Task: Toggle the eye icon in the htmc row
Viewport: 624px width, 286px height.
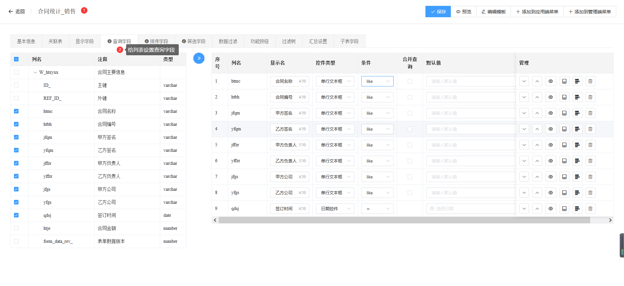Action: [x=551, y=81]
